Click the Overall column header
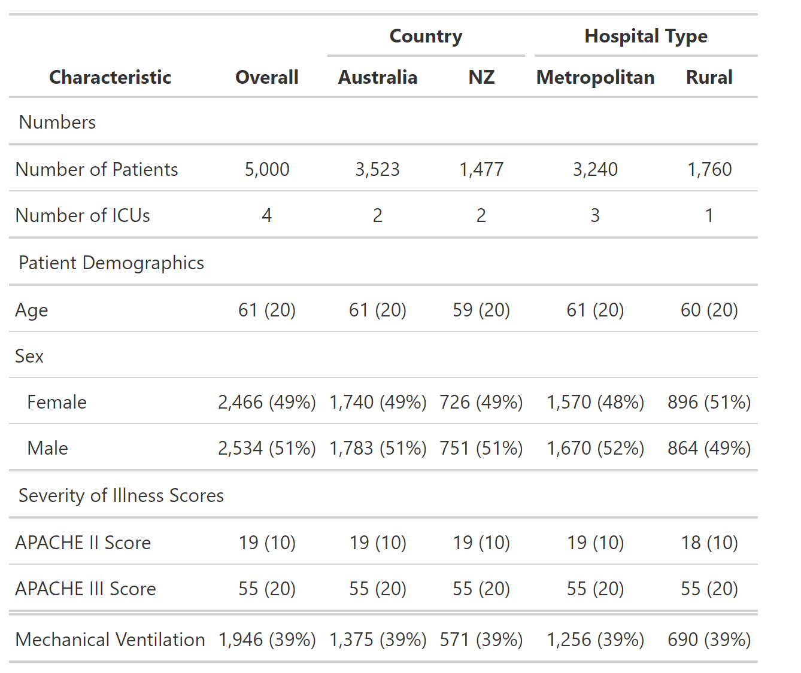Image resolution: width=801 pixels, height=673 pixels. click(266, 77)
